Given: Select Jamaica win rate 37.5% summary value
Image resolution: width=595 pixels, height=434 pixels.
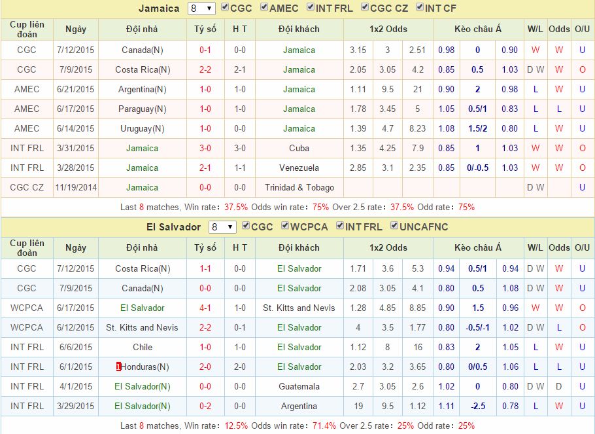Looking at the screenshot, I should (235, 208).
